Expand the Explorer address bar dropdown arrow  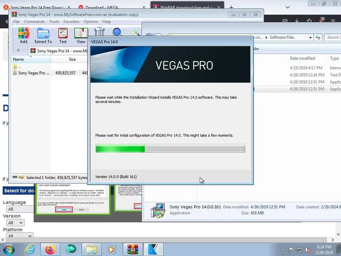point(310,37)
